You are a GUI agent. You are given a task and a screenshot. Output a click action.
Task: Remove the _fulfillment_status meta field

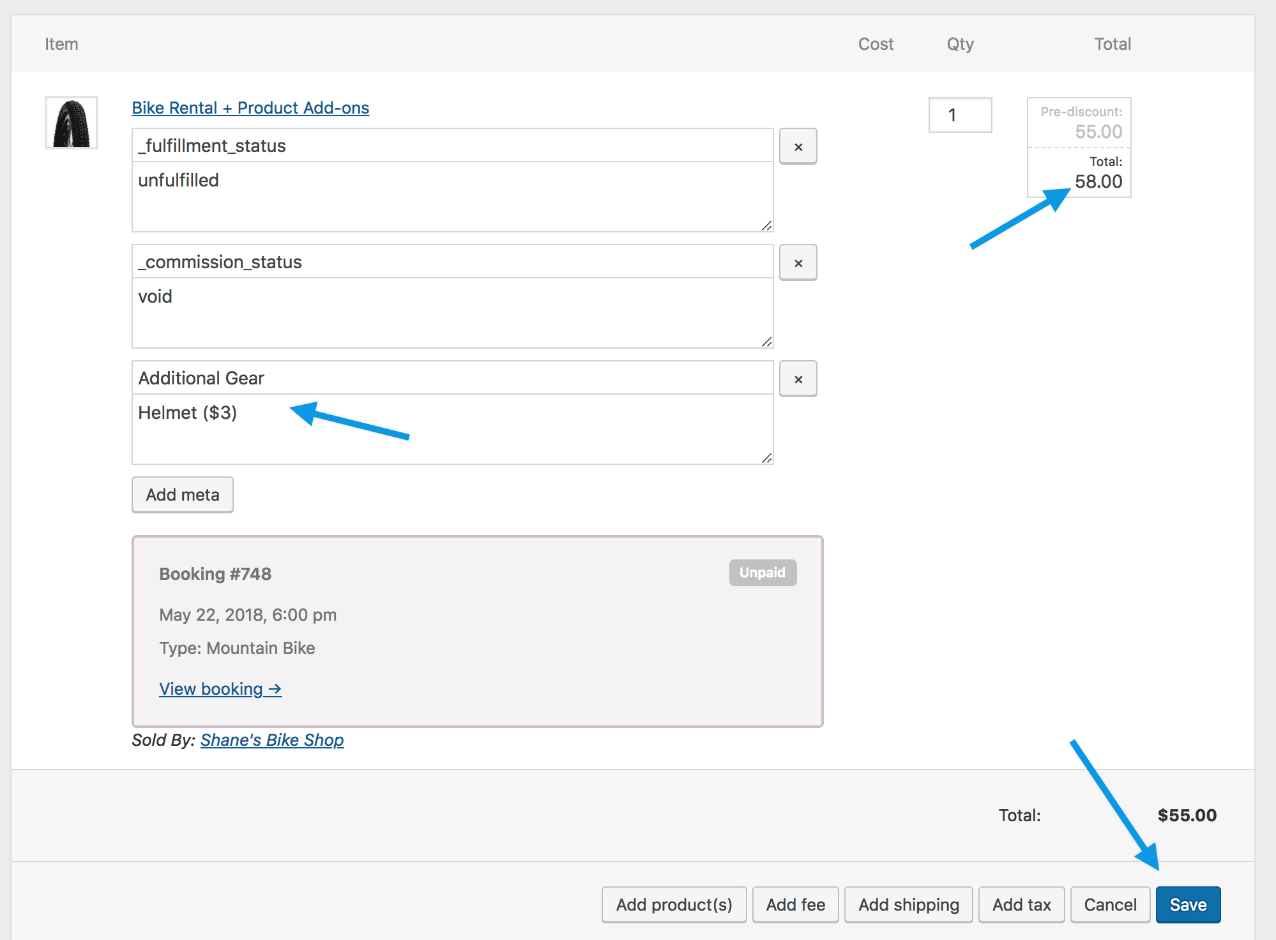pyautogui.click(x=798, y=146)
